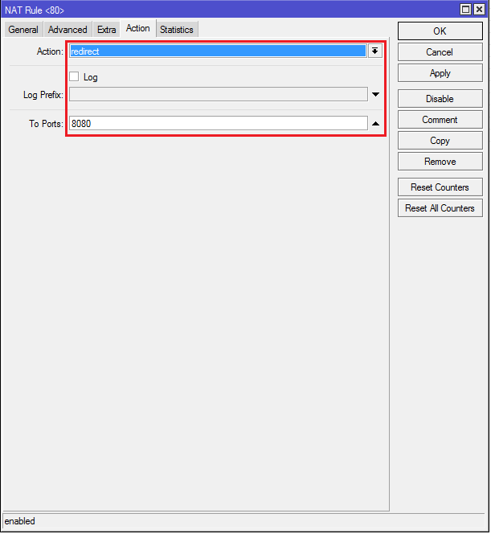The height and width of the screenshot is (534, 491).
Task: Switch to the General tab
Action: click(x=23, y=30)
